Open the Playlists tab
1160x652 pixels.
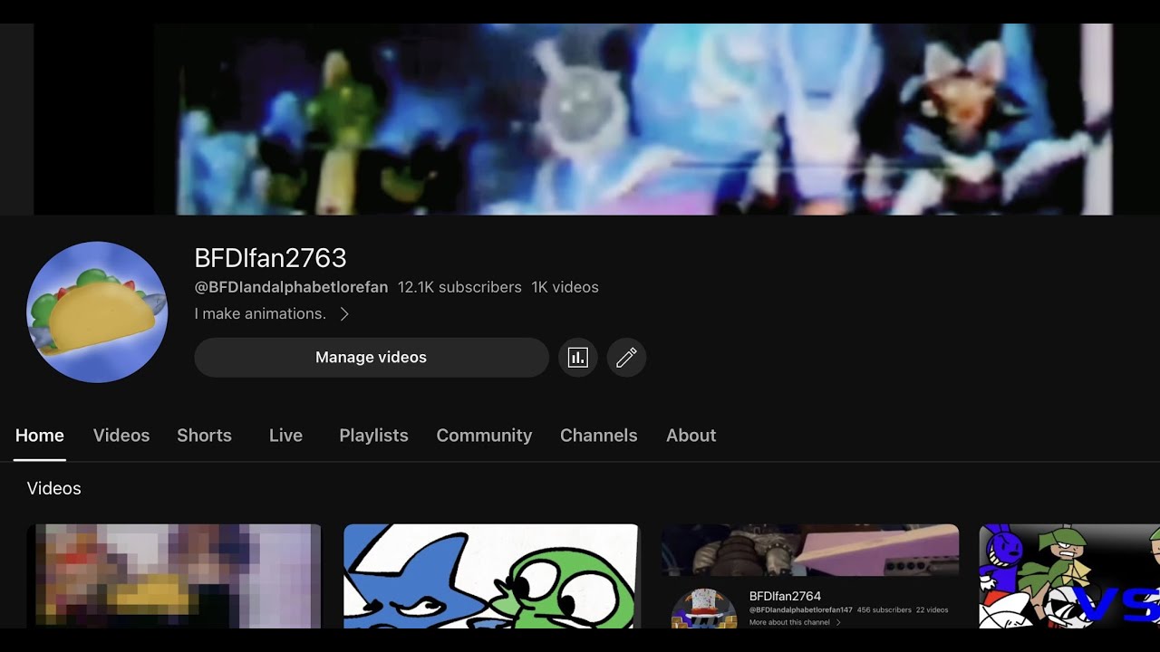tap(373, 436)
